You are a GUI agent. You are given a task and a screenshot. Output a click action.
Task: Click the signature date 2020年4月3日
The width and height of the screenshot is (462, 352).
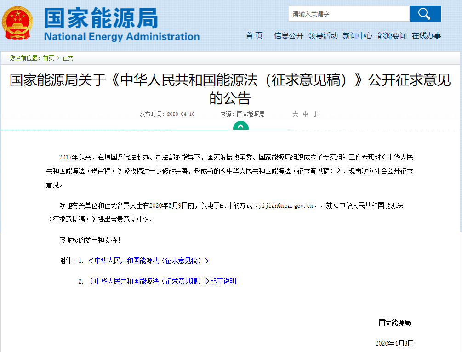394,343
